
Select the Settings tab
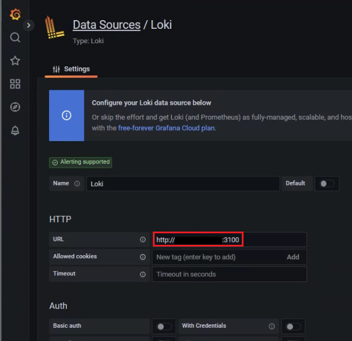[x=71, y=69]
